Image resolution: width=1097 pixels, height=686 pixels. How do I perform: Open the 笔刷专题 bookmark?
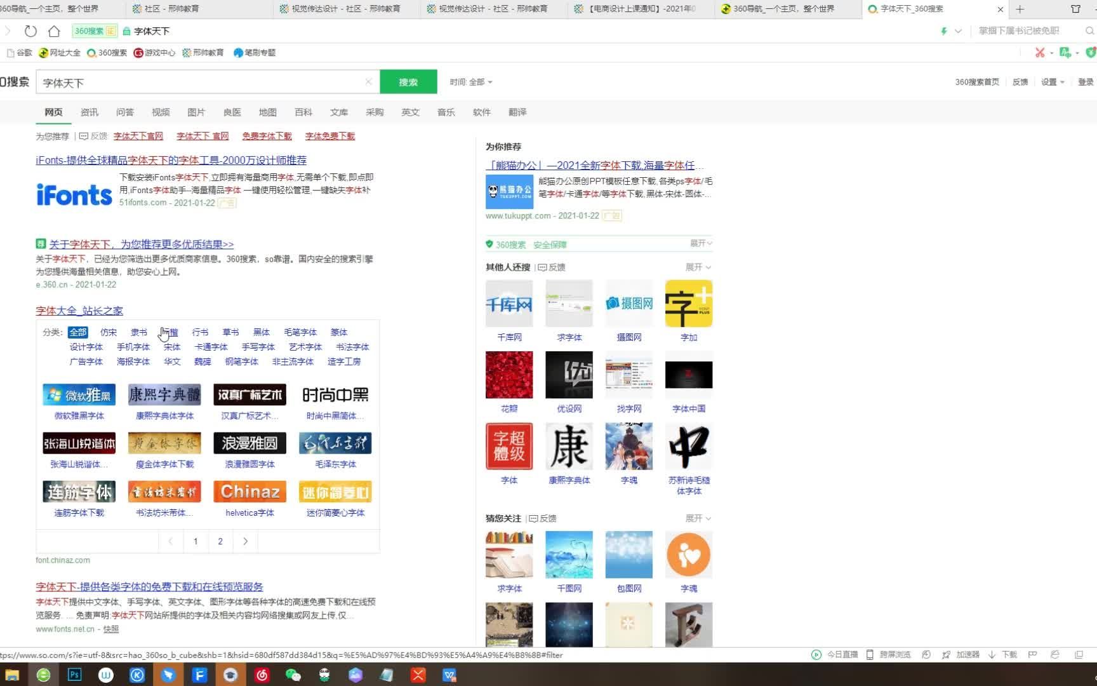(255, 53)
